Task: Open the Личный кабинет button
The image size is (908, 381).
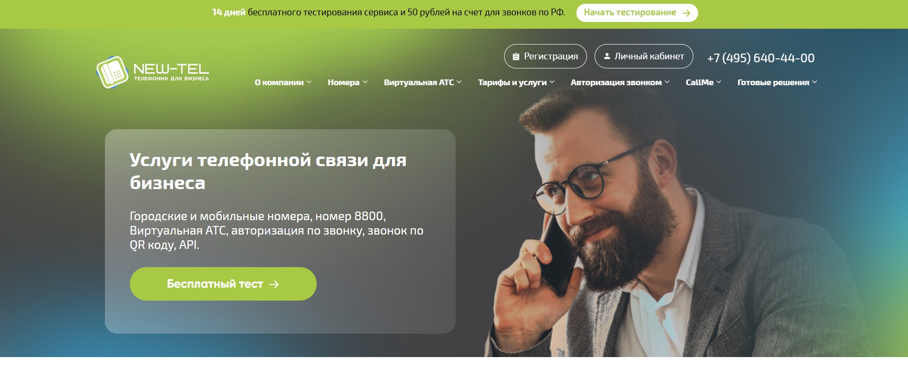Action: tap(644, 56)
